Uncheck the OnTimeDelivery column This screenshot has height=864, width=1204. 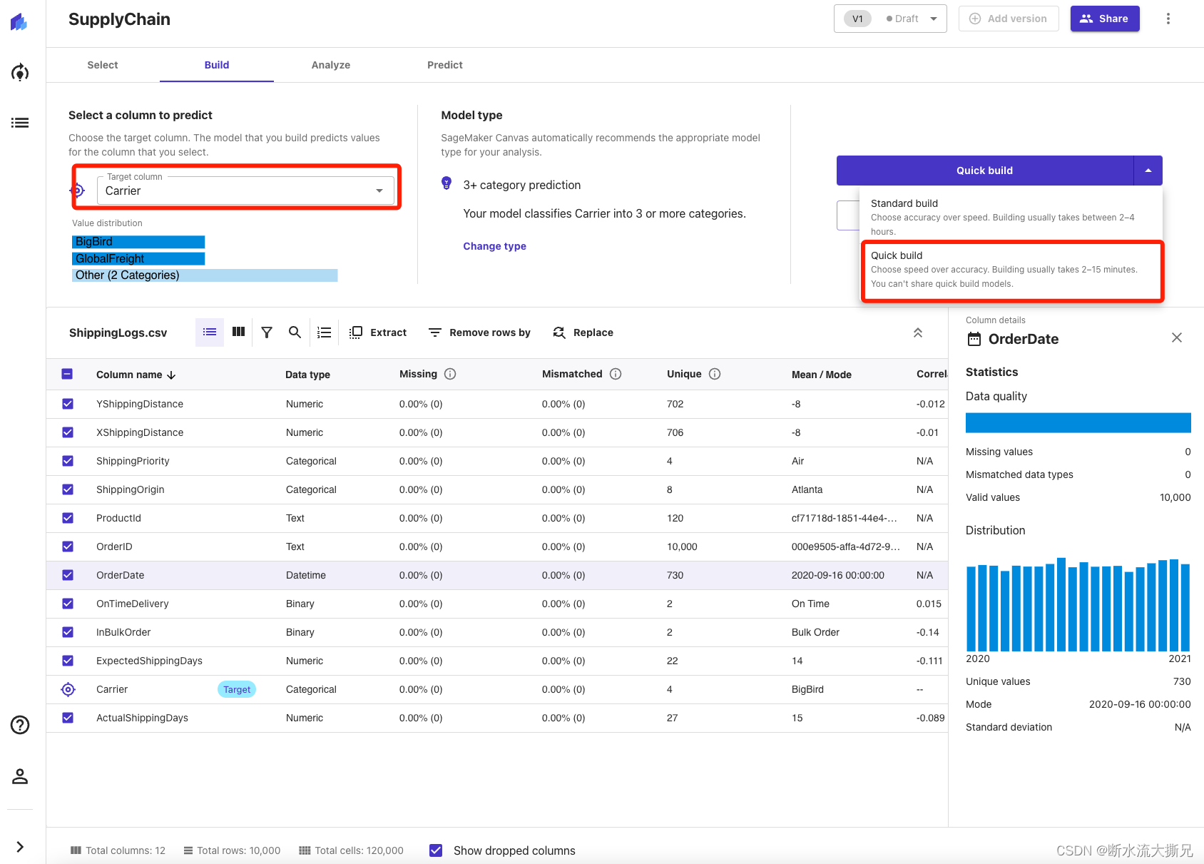click(68, 604)
